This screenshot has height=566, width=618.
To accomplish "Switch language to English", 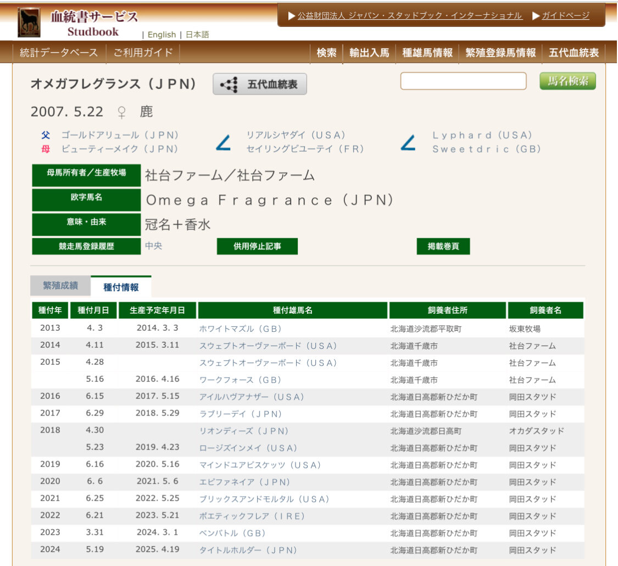I will click(x=162, y=35).
